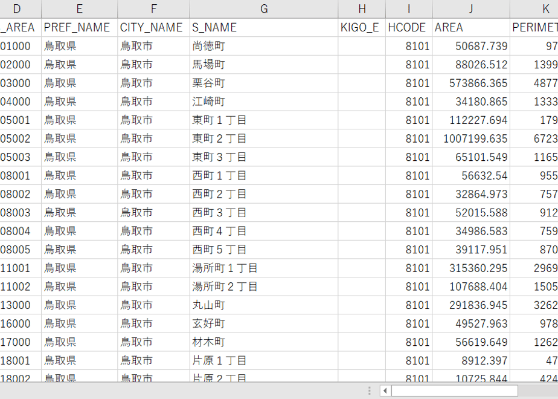Click the horizontal scrollbar left arrow
558x399 pixels.
[x=385, y=391]
